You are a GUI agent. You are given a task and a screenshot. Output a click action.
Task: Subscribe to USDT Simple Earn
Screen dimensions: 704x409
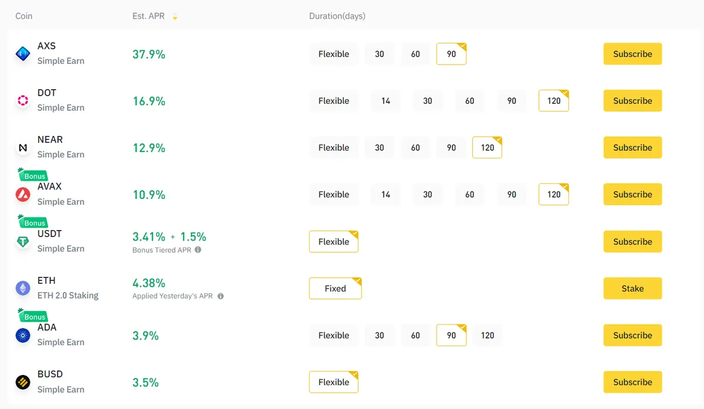(632, 242)
